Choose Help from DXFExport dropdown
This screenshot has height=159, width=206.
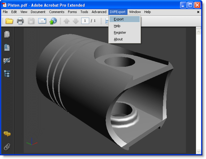click(125, 26)
